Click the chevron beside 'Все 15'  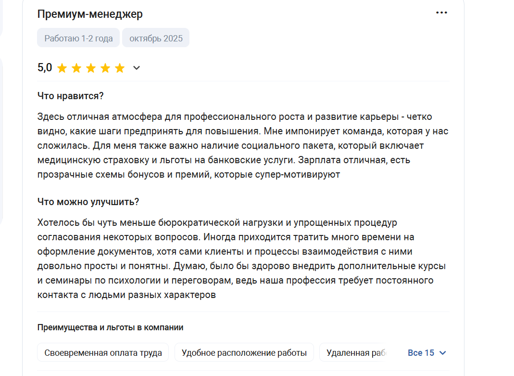pyautogui.click(x=443, y=353)
